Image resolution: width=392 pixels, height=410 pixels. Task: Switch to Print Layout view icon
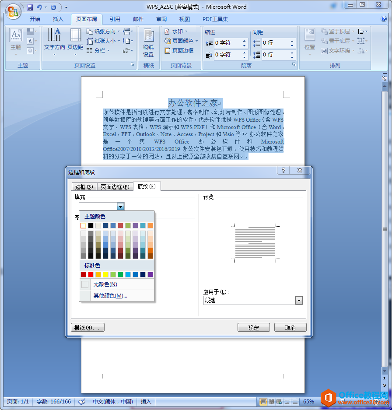coord(263,402)
